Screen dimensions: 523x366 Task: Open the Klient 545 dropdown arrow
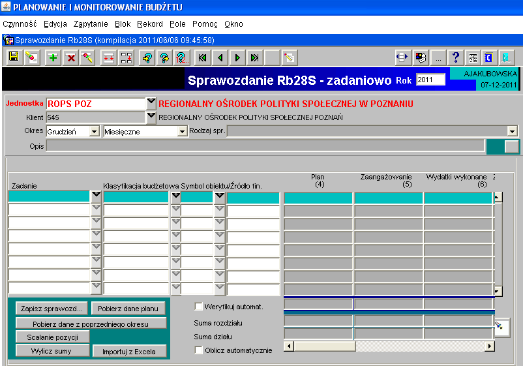[x=151, y=117]
